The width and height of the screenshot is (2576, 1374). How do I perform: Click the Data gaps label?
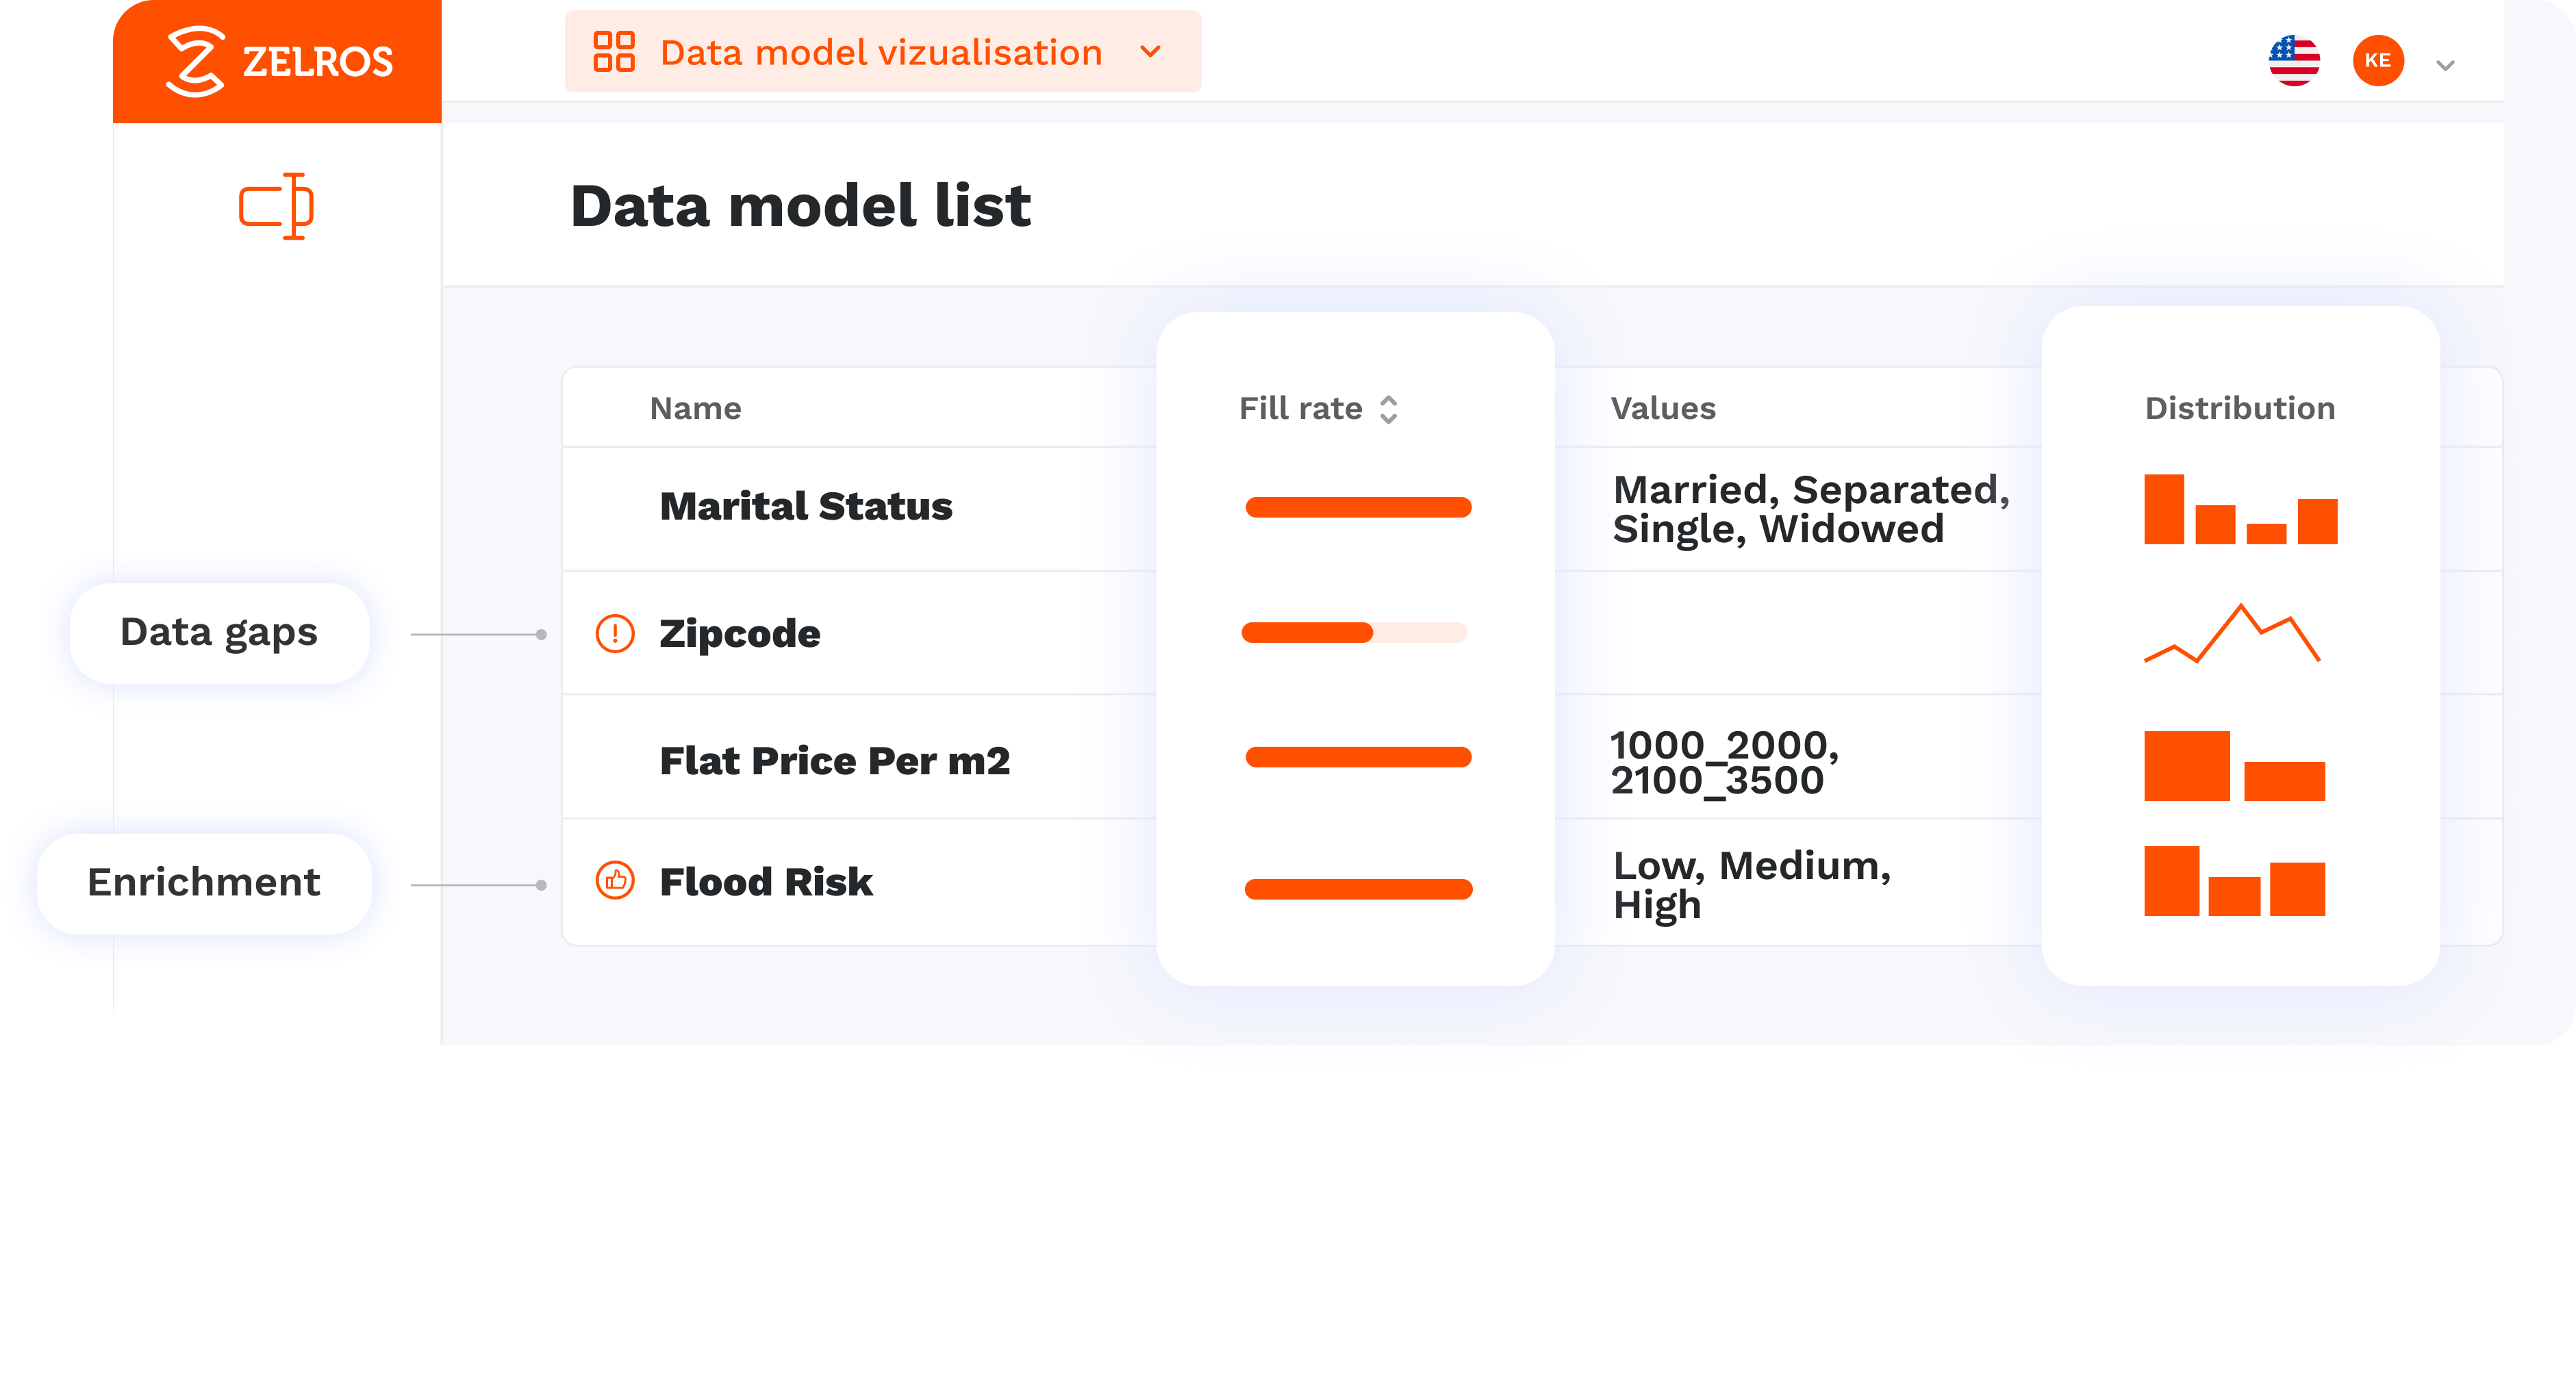tap(219, 633)
